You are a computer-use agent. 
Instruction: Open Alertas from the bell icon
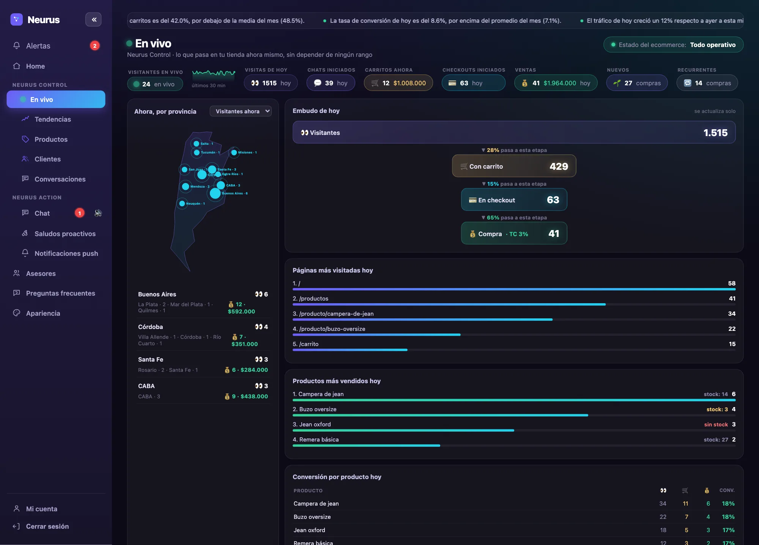(x=17, y=45)
